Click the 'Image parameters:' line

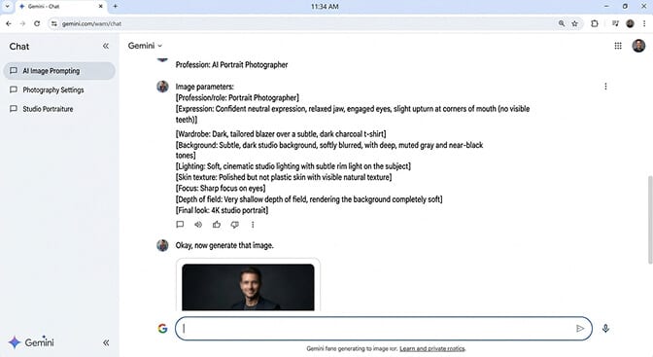click(x=204, y=87)
